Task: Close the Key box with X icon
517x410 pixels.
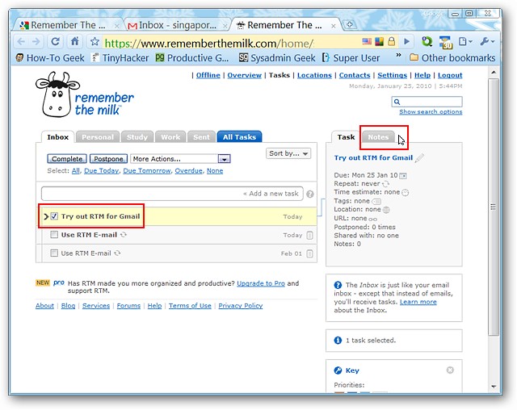Action: [x=450, y=370]
